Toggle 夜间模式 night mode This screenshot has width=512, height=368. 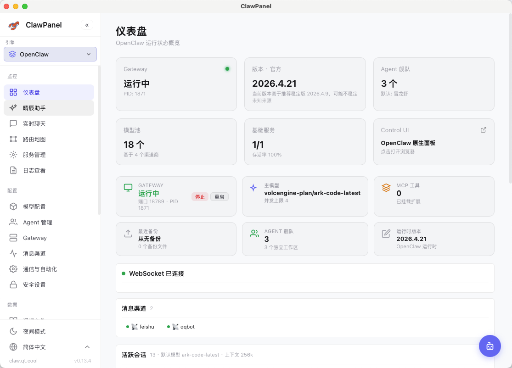[x=34, y=331]
